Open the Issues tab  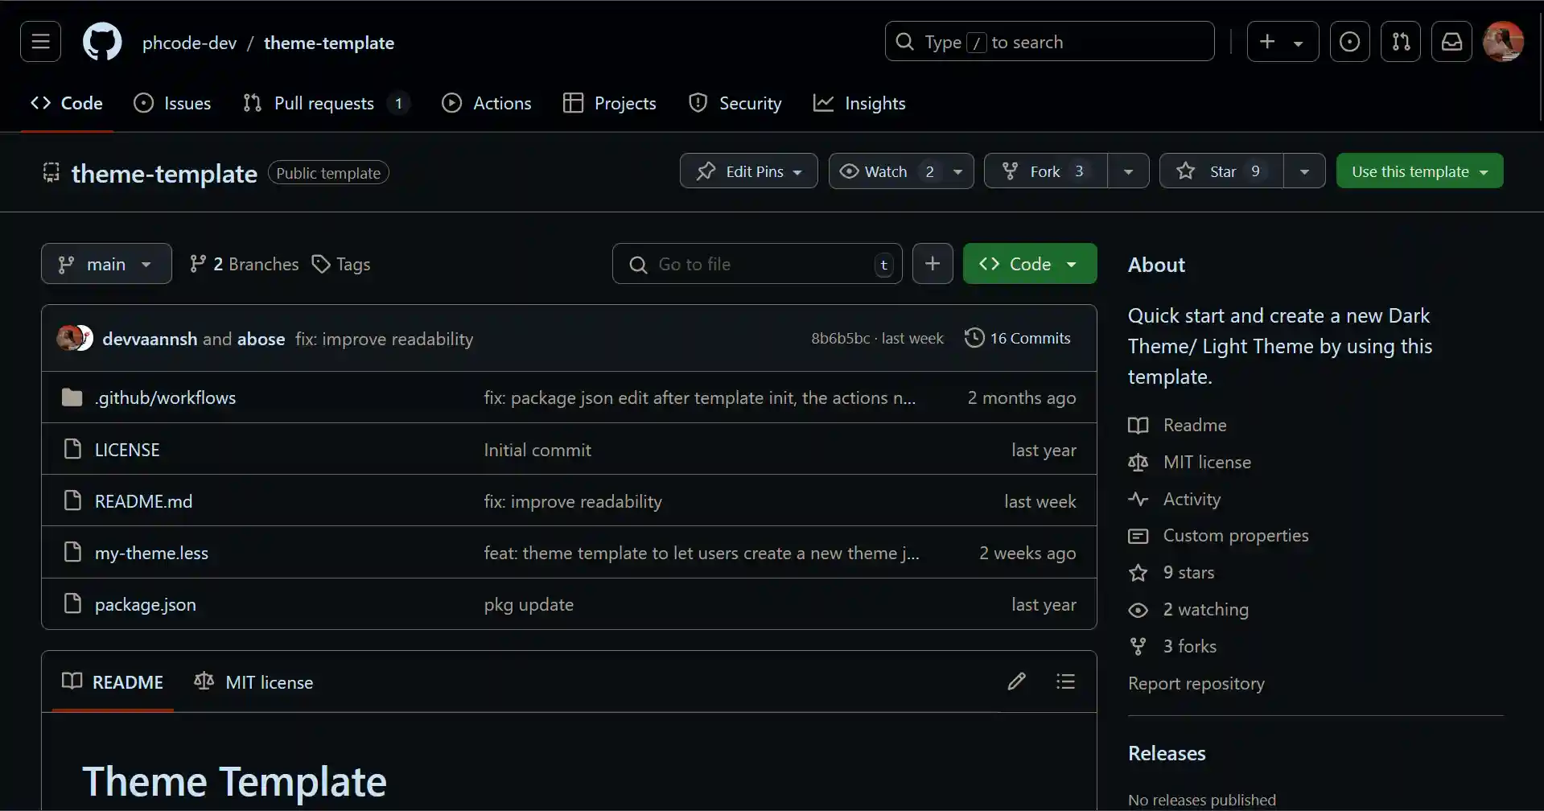pyautogui.click(x=172, y=103)
